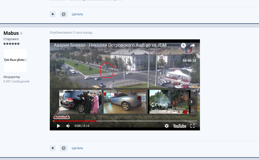Open suggested video of silver Audi
The width and height of the screenshot is (259, 160).
pos(125,102)
